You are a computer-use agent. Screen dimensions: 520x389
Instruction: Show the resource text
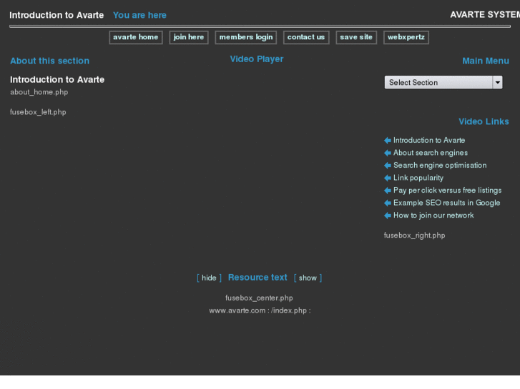click(x=308, y=278)
